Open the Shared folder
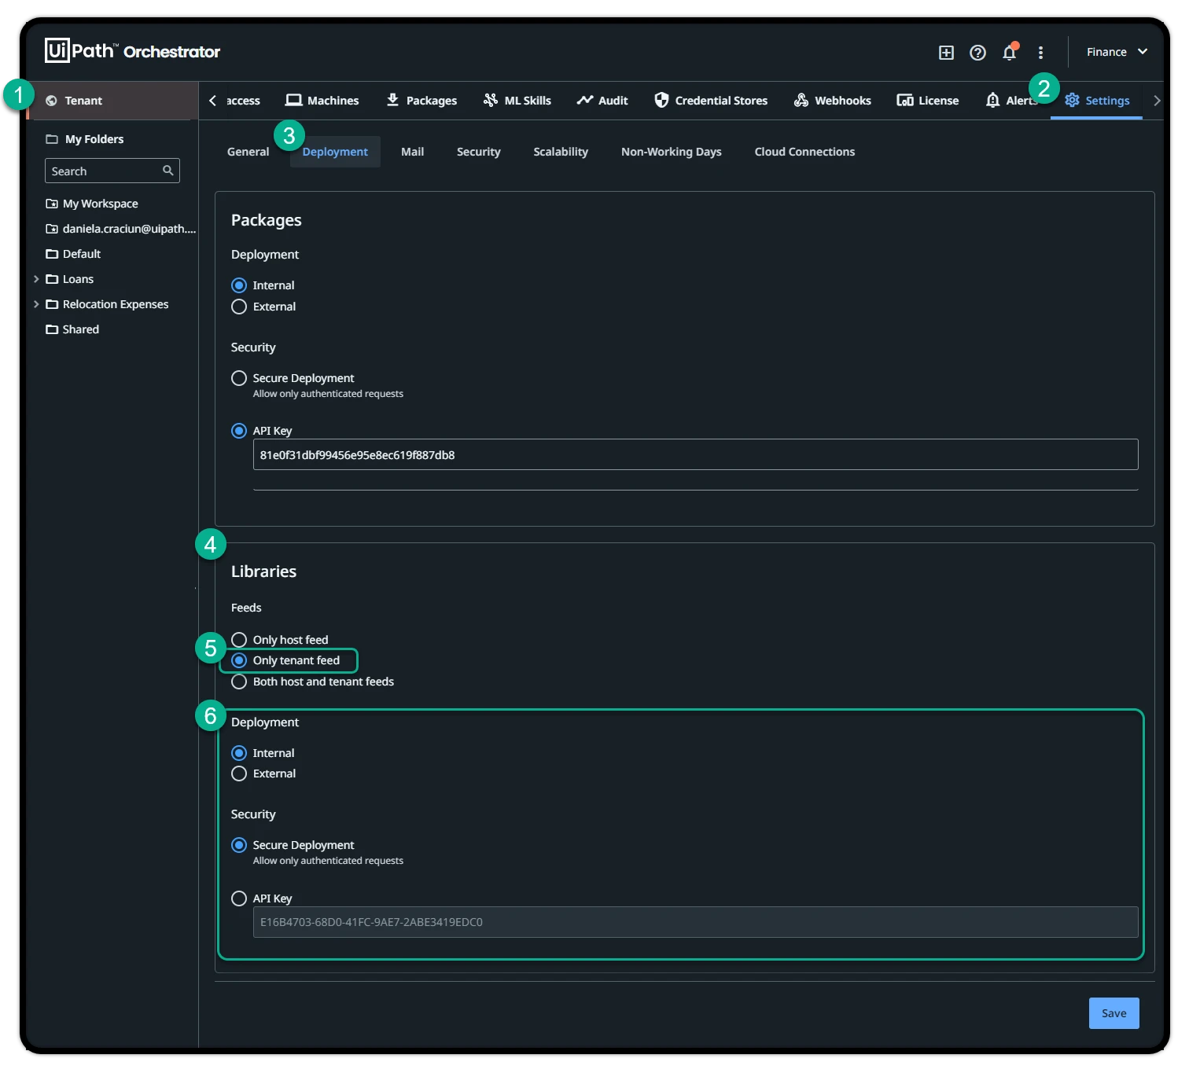 click(80, 329)
